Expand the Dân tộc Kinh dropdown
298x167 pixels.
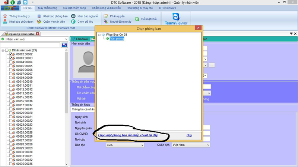(142, 145)
